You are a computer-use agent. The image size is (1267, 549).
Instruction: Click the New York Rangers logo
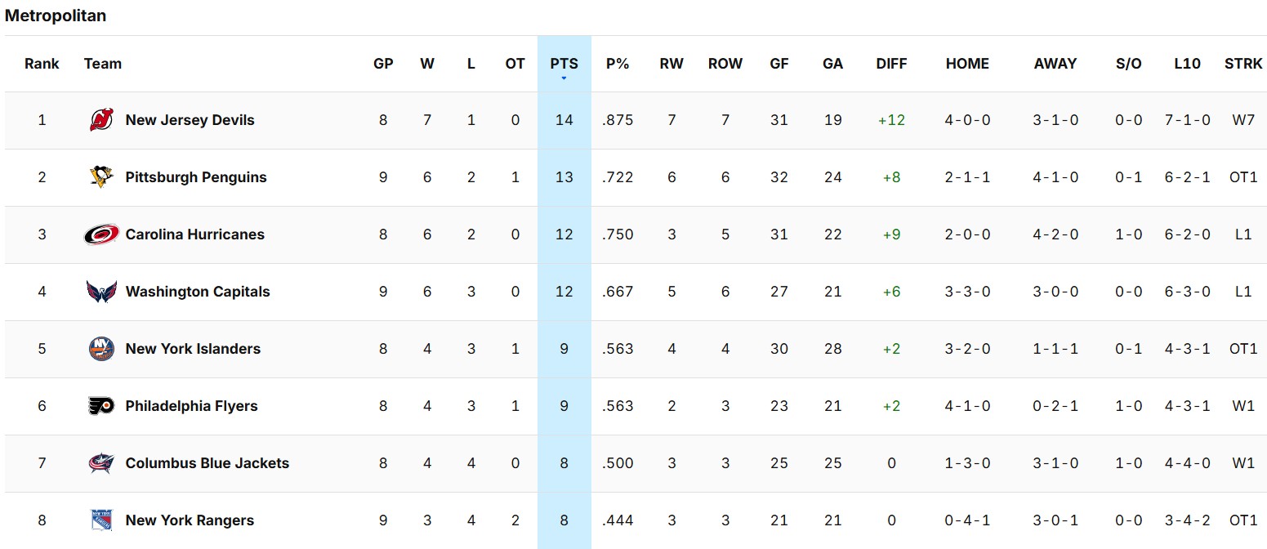tap(101, 520)
